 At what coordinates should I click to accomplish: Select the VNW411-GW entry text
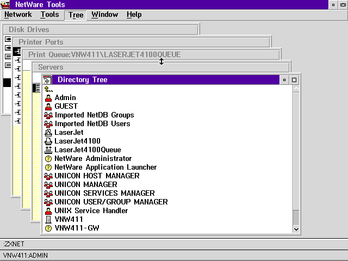(77, 228)
